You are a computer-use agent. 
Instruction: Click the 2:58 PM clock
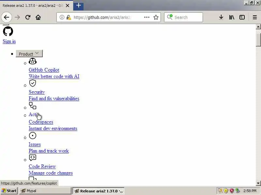tap(250, 191)
